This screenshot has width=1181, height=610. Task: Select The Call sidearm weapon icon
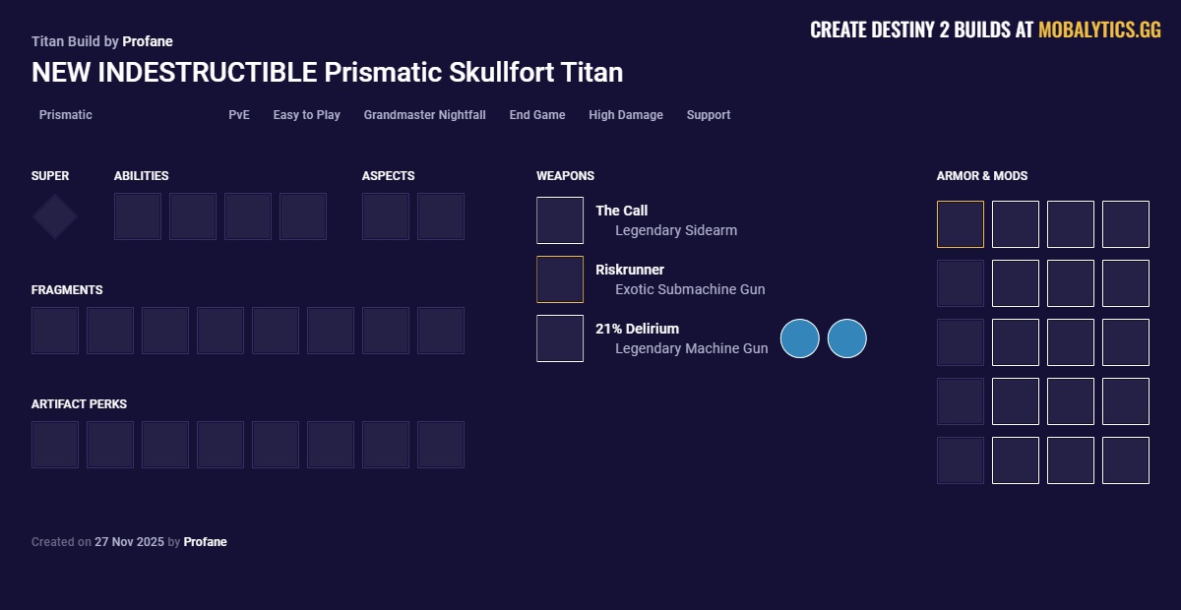[560, 219]
